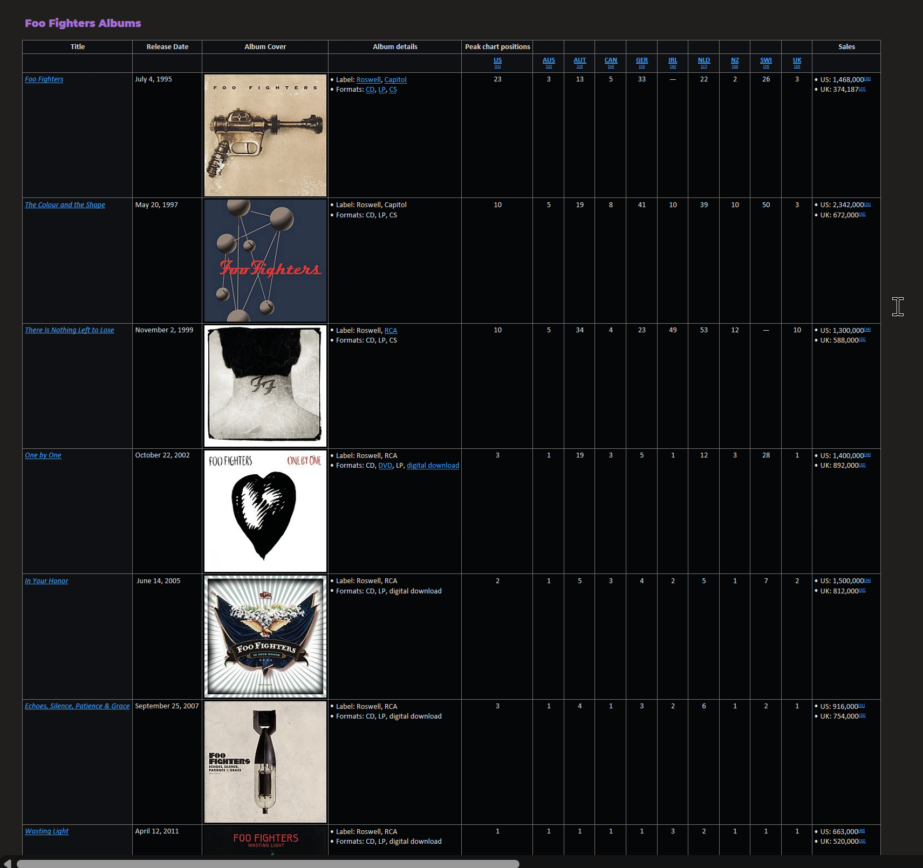Click The Colour and the Shape cover
This screenshot has width=923, height=868.
[x=265, y=261]
